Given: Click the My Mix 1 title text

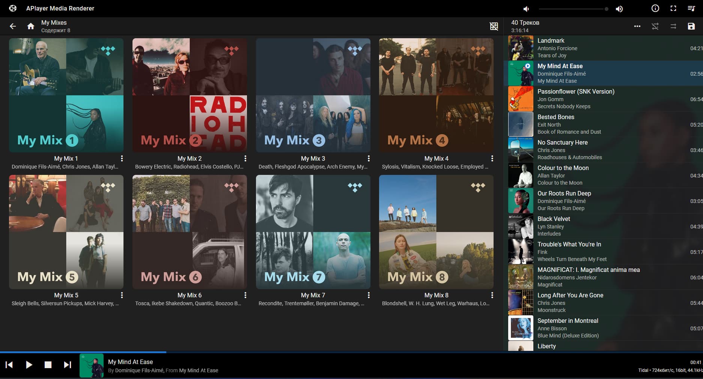Looking at the screenshot, I should click(66, 158).
